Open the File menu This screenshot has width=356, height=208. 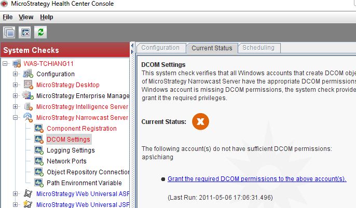[7, 17]
